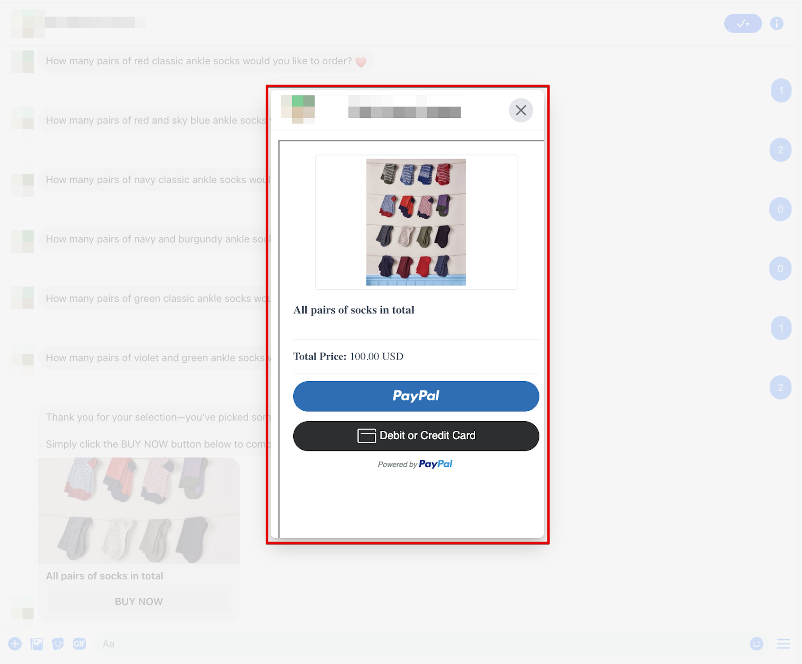The height and width of the screenshot is (664, 802).
Task: Close the payment popup with X
Action: 521,110
